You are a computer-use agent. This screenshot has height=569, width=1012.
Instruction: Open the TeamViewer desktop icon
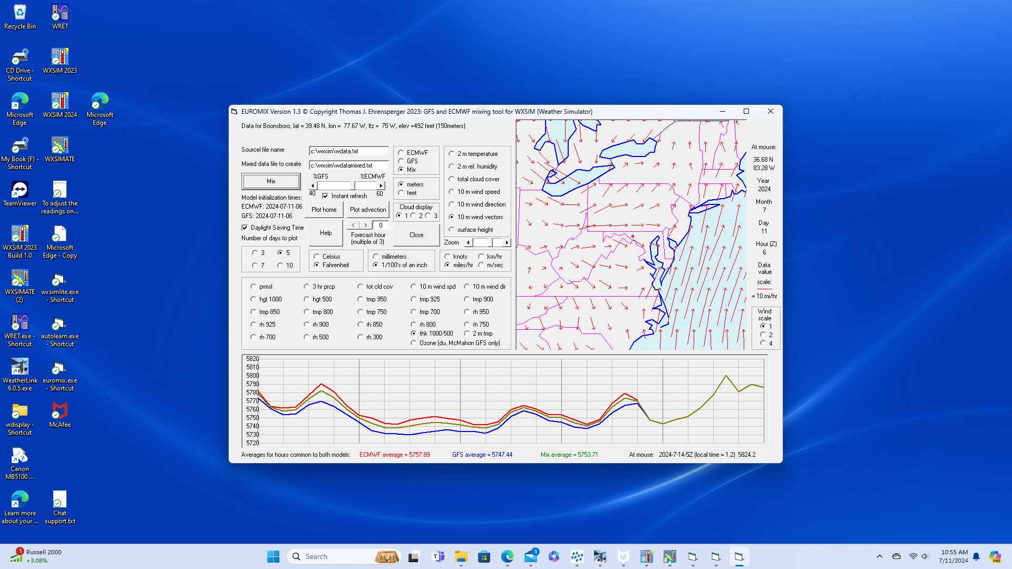tap(20, 194)
